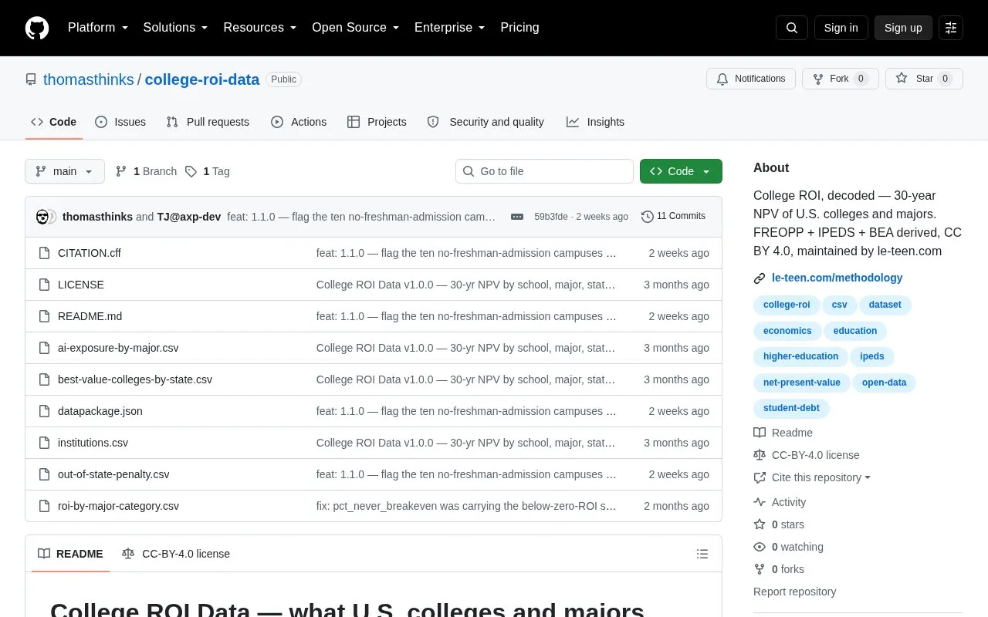
Task: Open the institutions.csv file
Action: pyautogui.click(x=93, y=443)
